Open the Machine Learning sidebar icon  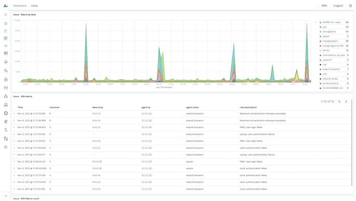pyautogui.click(x=6, y=62)
